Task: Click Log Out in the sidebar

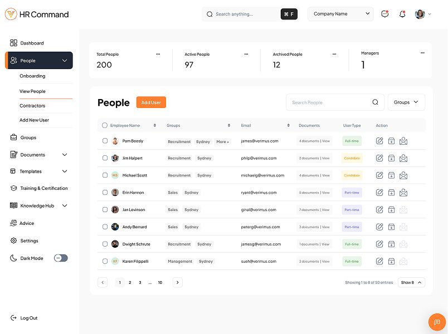Action: click(x=28, y=318)
